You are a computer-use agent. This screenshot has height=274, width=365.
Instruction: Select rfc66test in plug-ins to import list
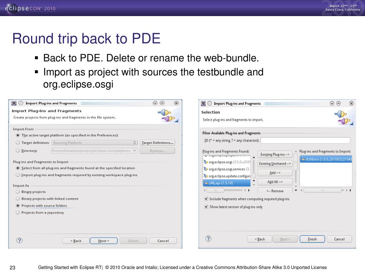[326, 159]
